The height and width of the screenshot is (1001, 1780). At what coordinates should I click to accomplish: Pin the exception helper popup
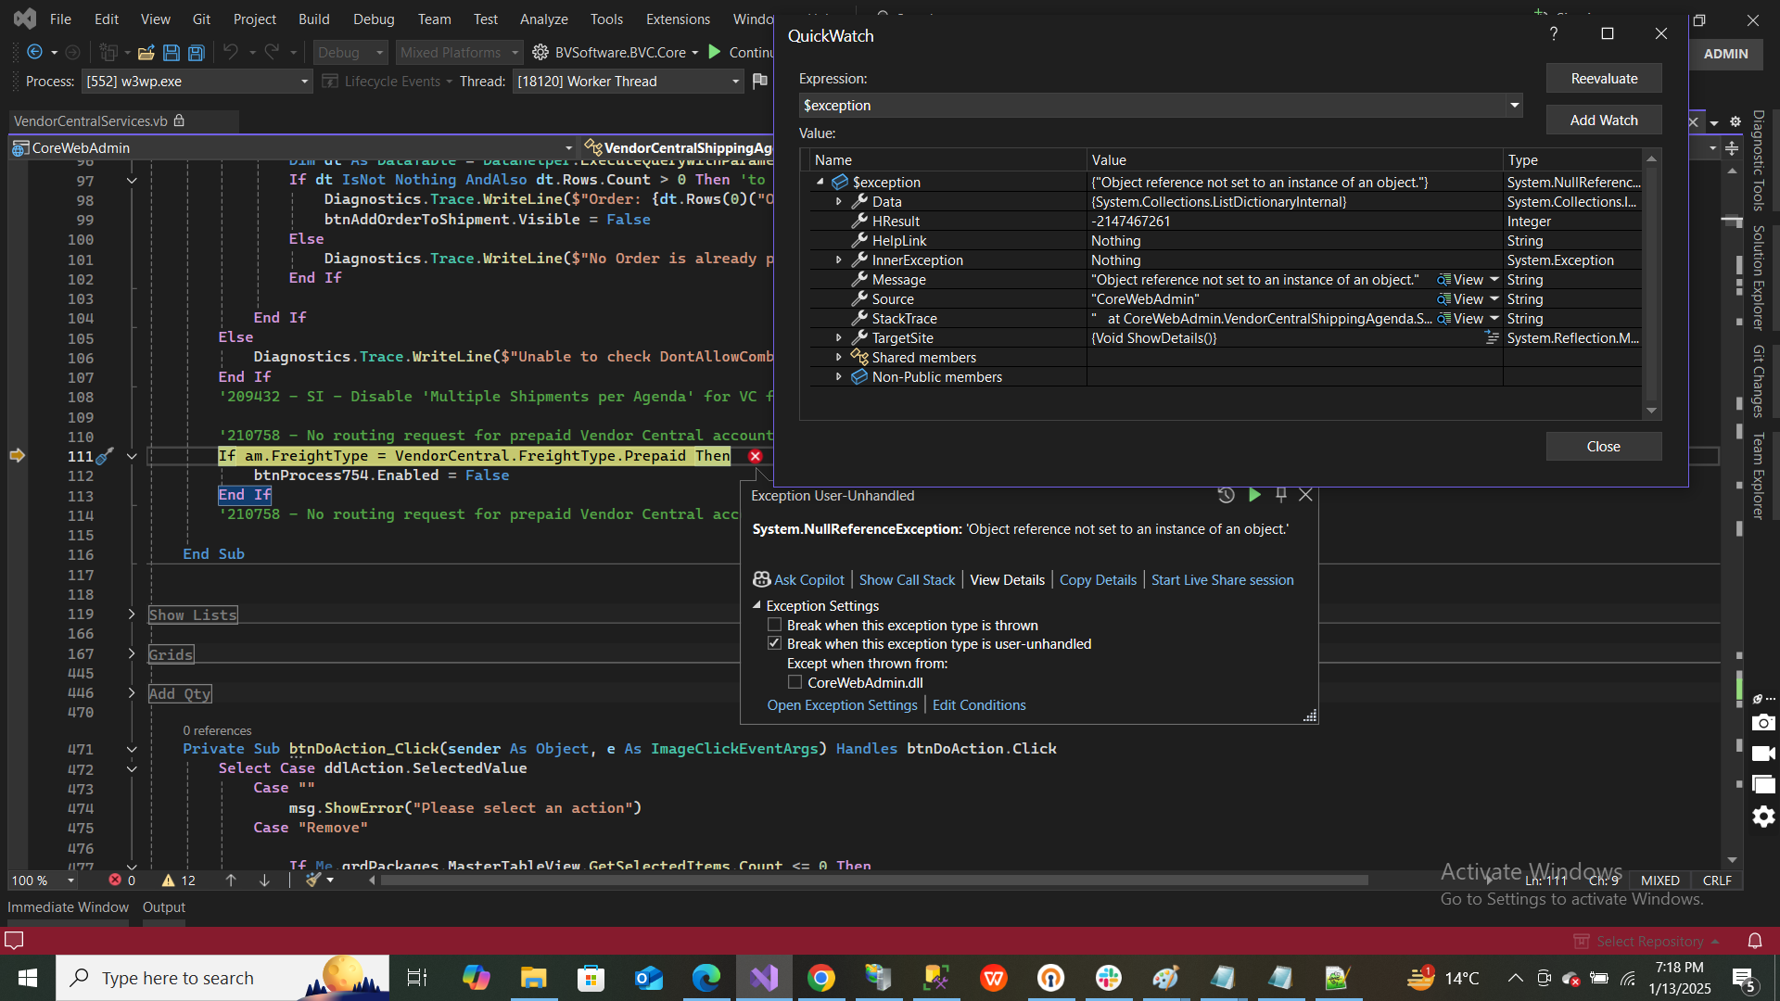[1280, 495]
